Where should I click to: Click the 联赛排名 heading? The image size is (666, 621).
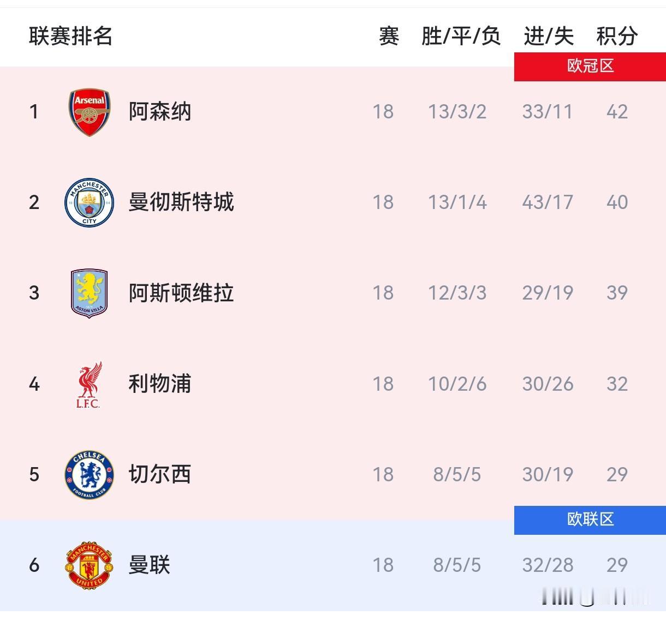point(70,37)
